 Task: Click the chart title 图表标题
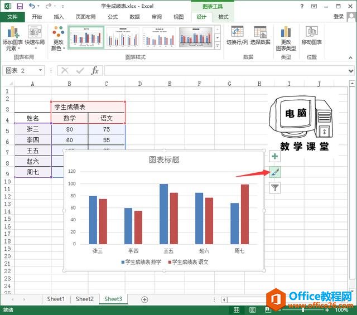(164, 160)
